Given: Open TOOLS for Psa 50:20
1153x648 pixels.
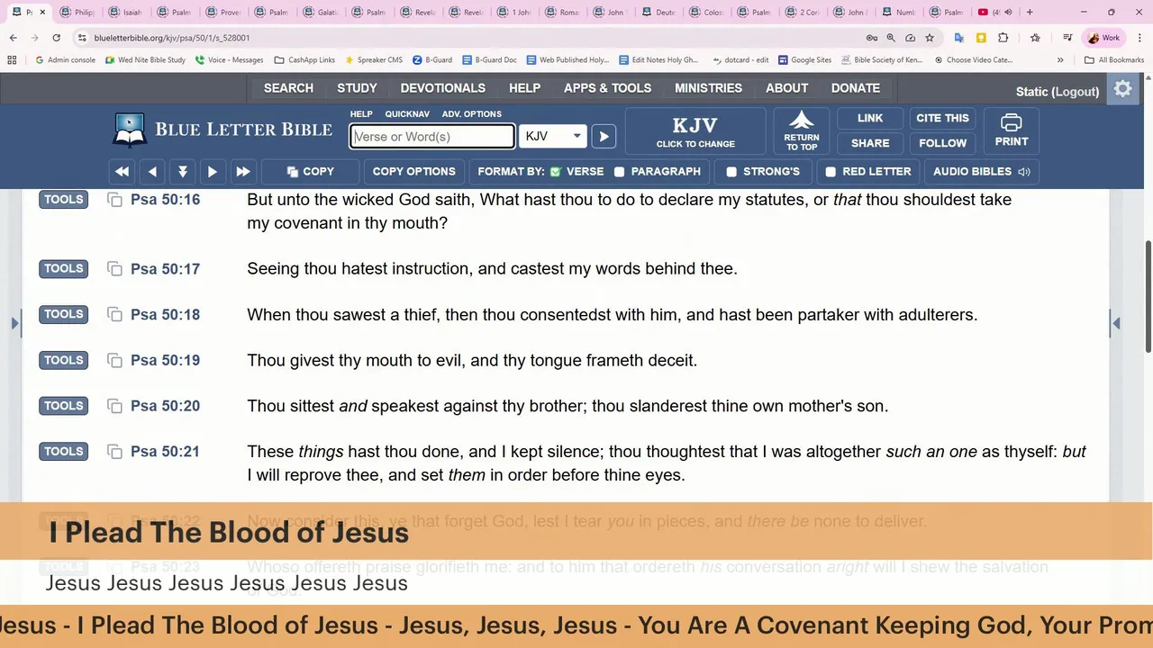Looking at the screenshot, I should pos(63,406).
